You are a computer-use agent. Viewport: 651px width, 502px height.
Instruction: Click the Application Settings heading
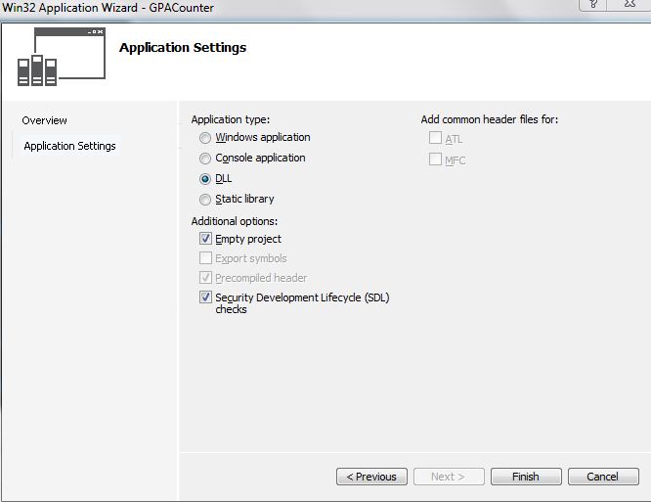[183, 47]
